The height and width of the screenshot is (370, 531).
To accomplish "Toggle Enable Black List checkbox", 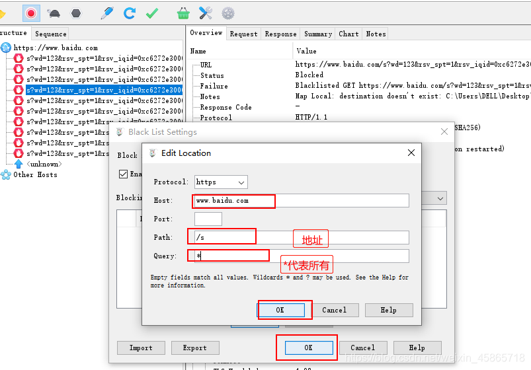I will pos(123,174).
